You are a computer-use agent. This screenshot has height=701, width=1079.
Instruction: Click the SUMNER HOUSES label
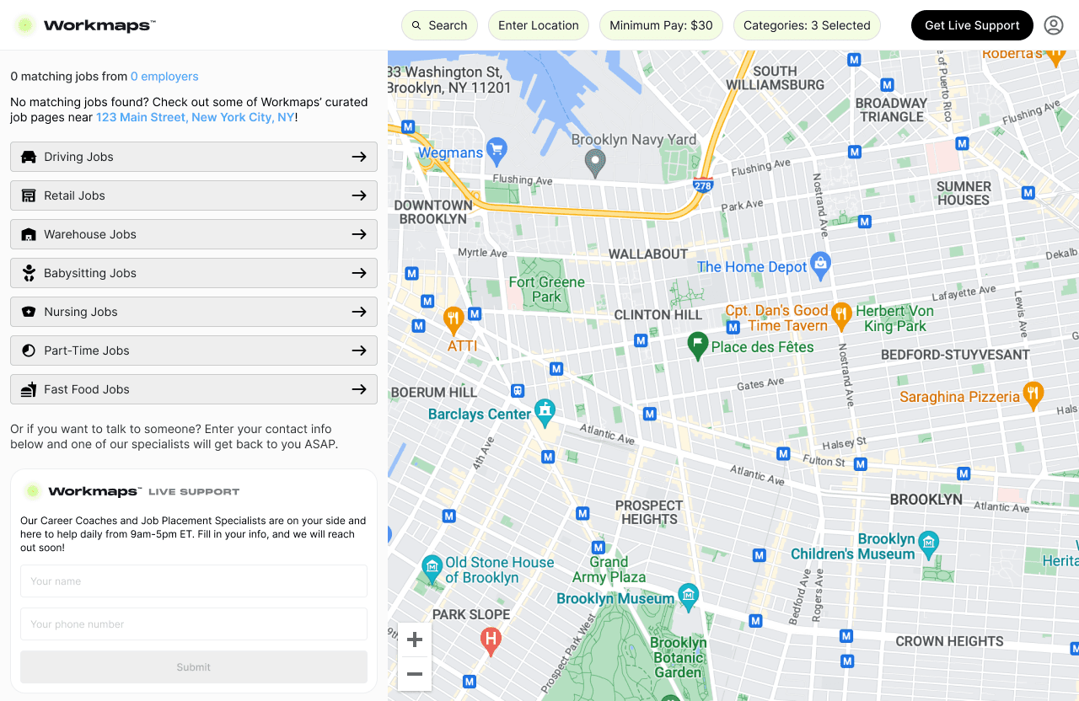click(x=964, y=193)
